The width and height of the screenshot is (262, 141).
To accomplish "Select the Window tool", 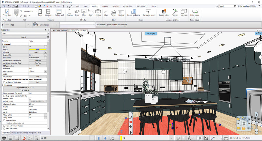I will (x=48, y=13).
